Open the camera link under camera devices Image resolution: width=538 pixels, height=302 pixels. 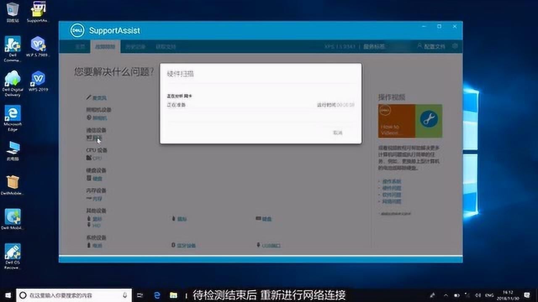100,118
